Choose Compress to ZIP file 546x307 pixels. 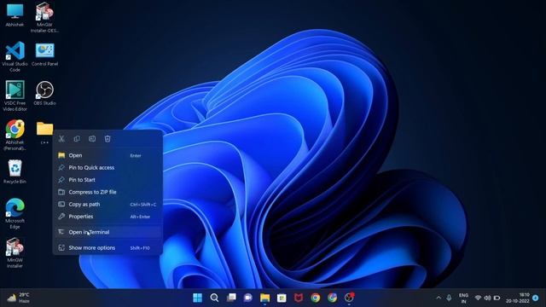click(x=107, y=192)
